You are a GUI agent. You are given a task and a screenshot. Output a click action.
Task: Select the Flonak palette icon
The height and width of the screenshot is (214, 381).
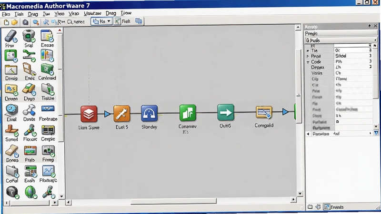(x=30, y=130)
